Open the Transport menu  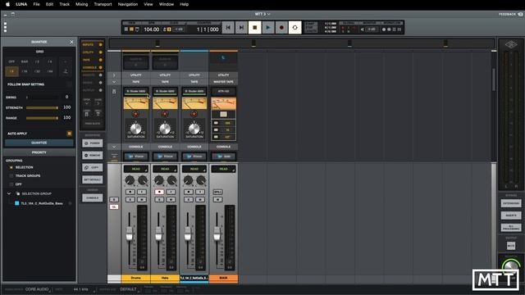103,4
